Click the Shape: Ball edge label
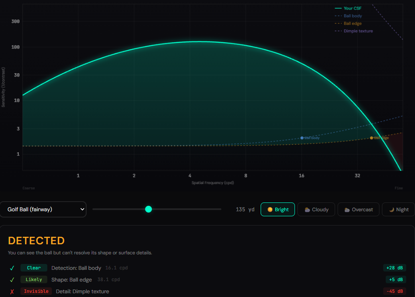The image size is (415, 297). pyautogui.click(x=72, y=280)
